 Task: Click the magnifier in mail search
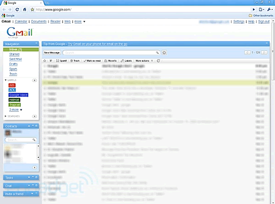click(x=157, y=53)
